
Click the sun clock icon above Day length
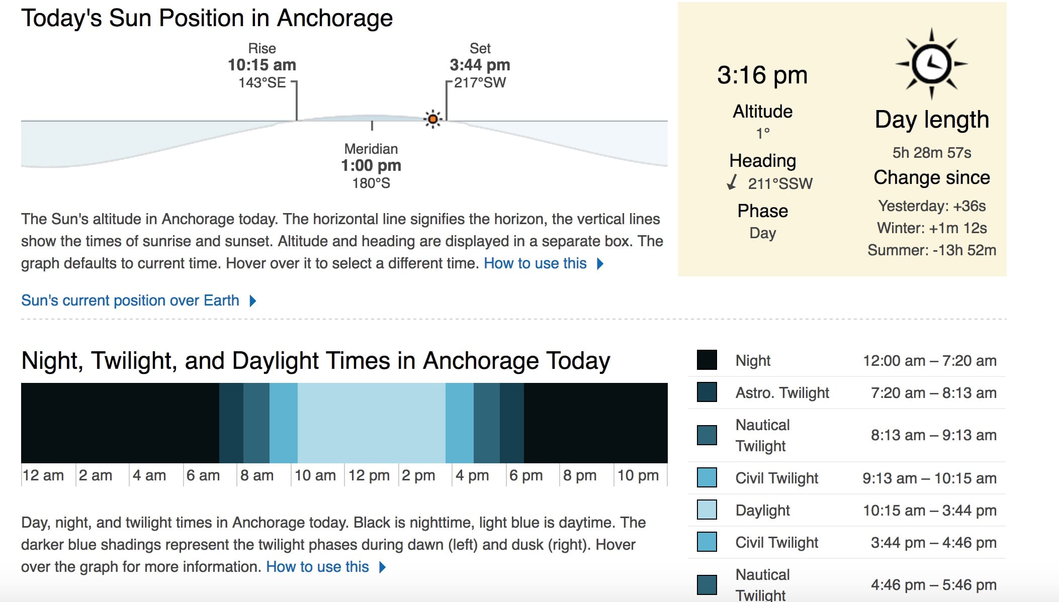931,64
